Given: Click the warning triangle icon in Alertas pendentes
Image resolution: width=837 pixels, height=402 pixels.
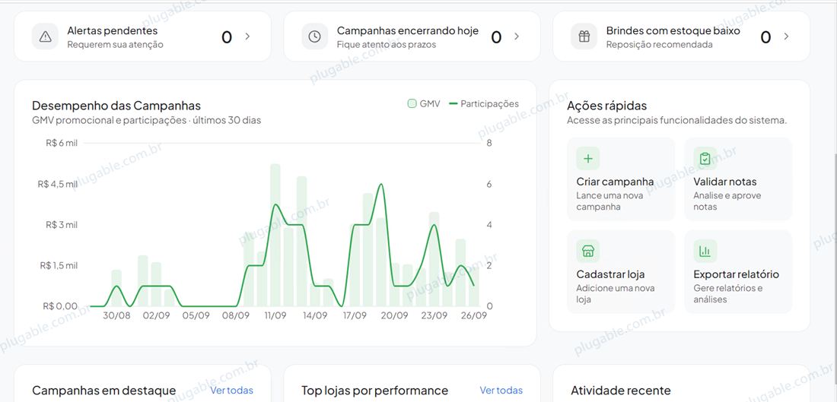Looking at the screenshot, I should coord(46,36).
